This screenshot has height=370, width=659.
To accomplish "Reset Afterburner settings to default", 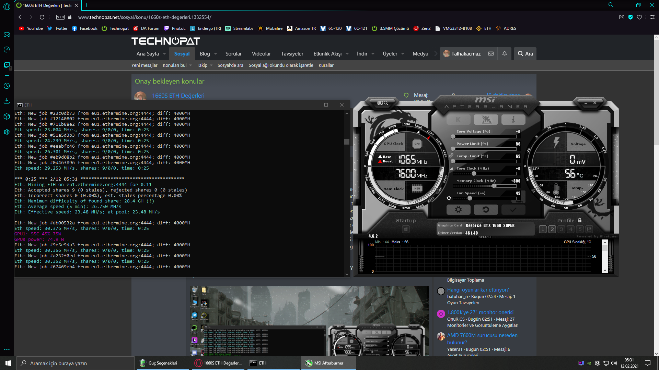I will coord(486,210).
